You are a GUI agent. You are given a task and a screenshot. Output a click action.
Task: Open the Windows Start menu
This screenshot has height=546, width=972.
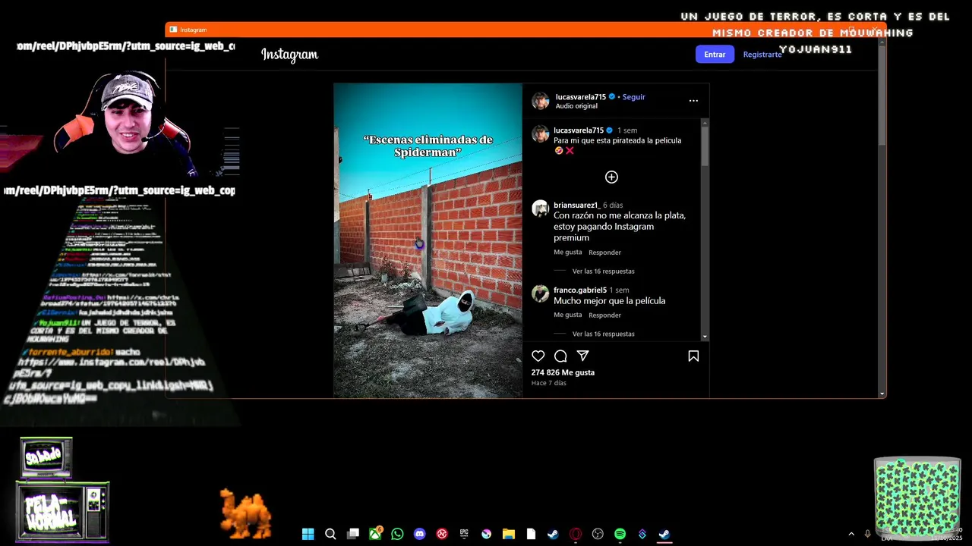pos(308,534)
